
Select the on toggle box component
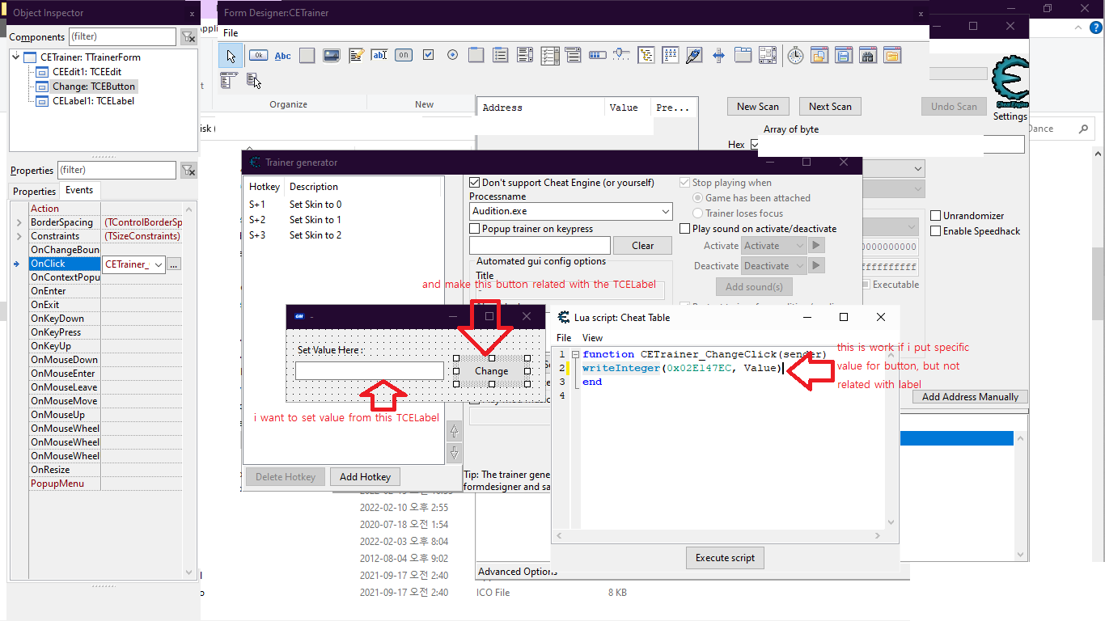[x=404, y=56]
